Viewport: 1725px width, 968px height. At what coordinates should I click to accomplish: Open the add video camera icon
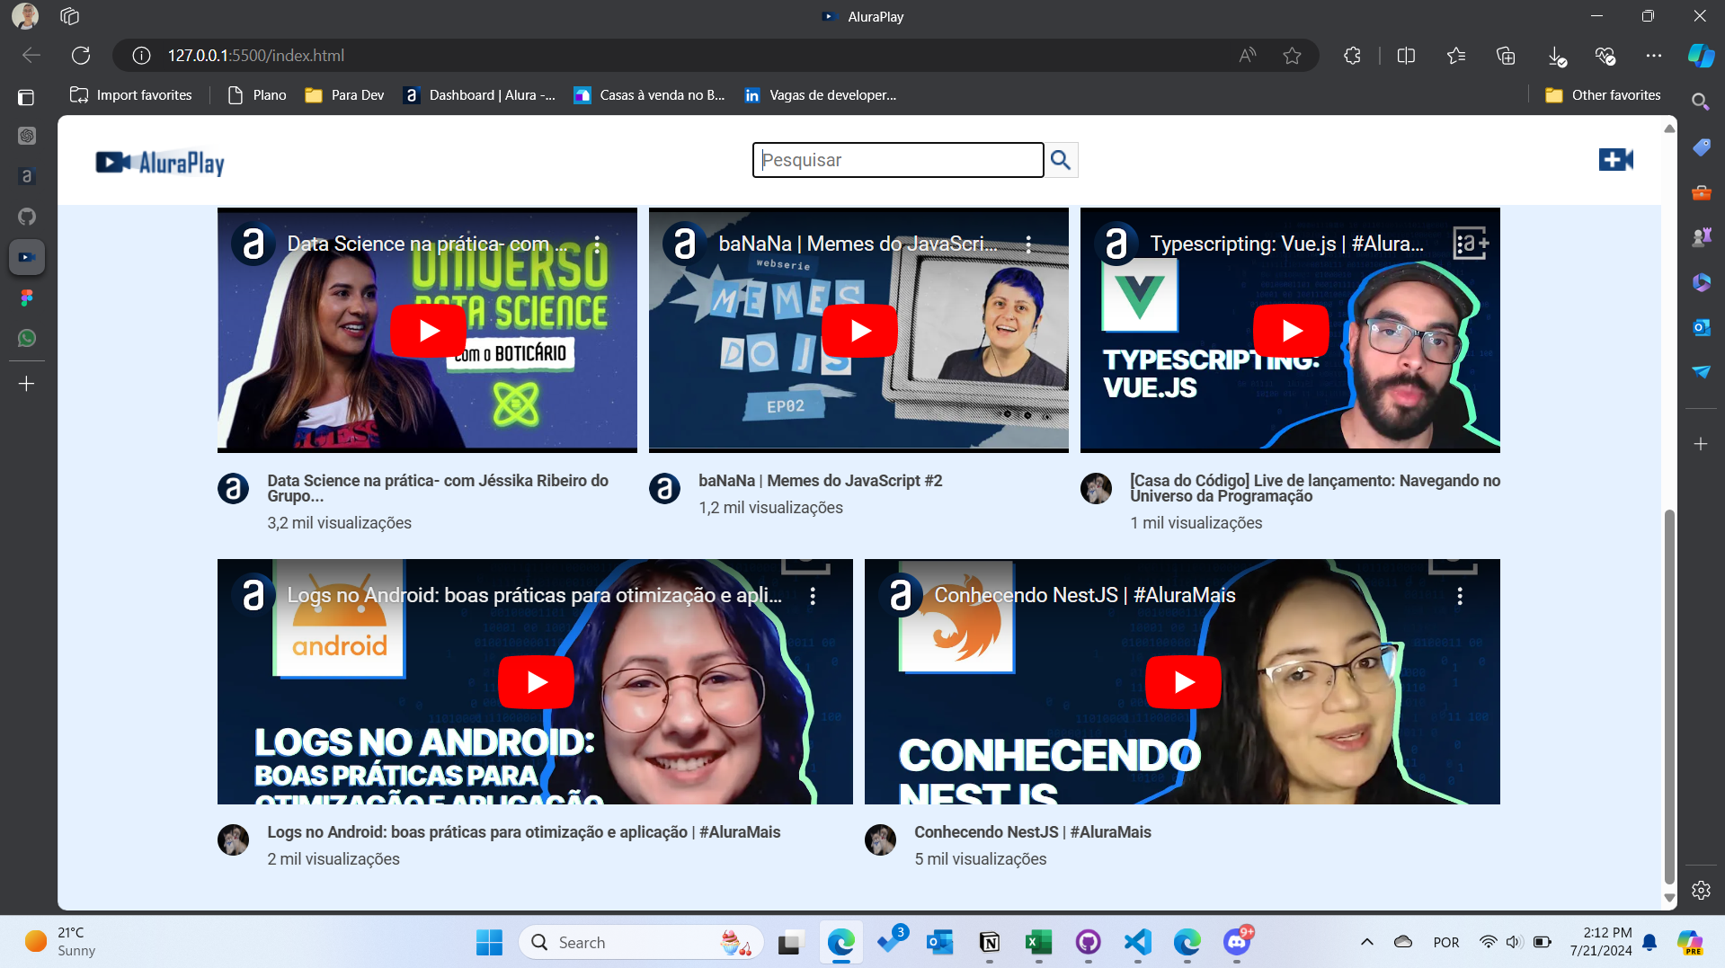click(x=1615, y=160)
